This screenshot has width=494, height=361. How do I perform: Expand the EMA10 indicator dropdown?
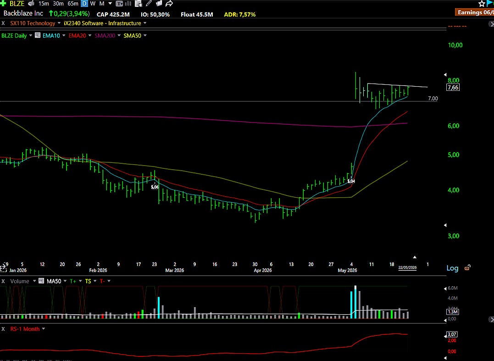pyautogui.click(x=64, y=35)
